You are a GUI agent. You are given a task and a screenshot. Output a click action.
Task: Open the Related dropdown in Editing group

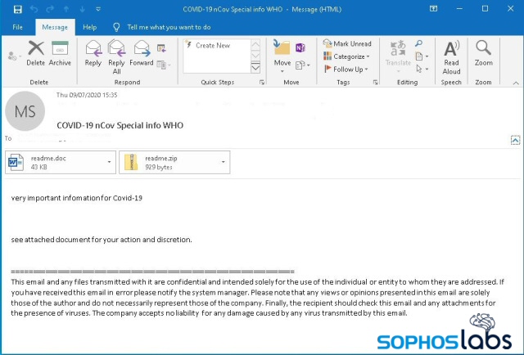[422, 56]
